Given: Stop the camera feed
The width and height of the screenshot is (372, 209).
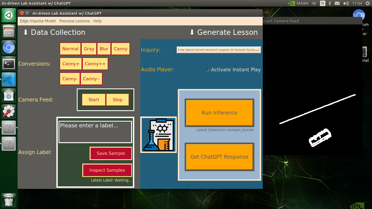Looking at the screenshot, I should pos(118,100).
